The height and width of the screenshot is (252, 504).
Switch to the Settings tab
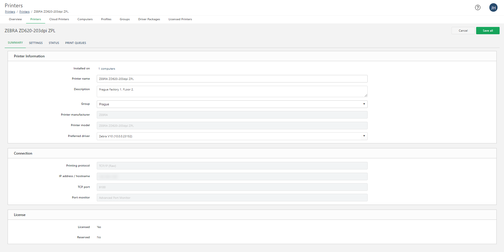36,43
